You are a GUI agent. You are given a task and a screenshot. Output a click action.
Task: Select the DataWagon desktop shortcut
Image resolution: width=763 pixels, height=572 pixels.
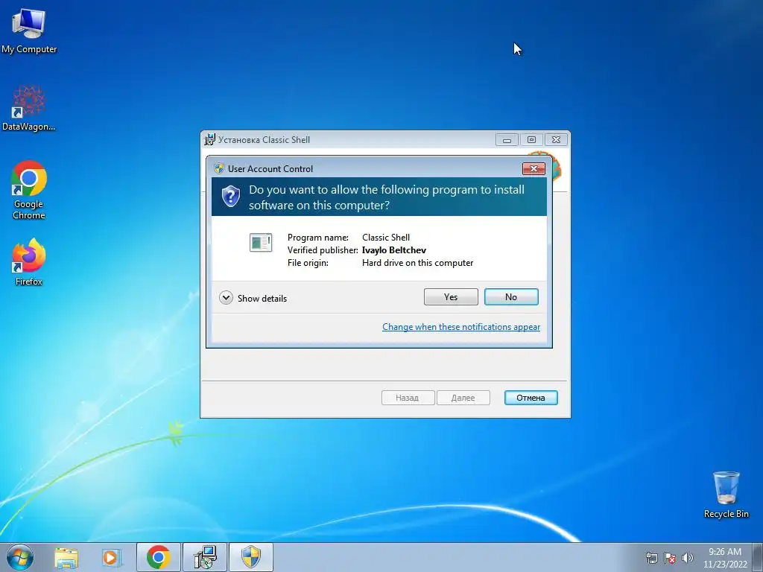point(29,109)
